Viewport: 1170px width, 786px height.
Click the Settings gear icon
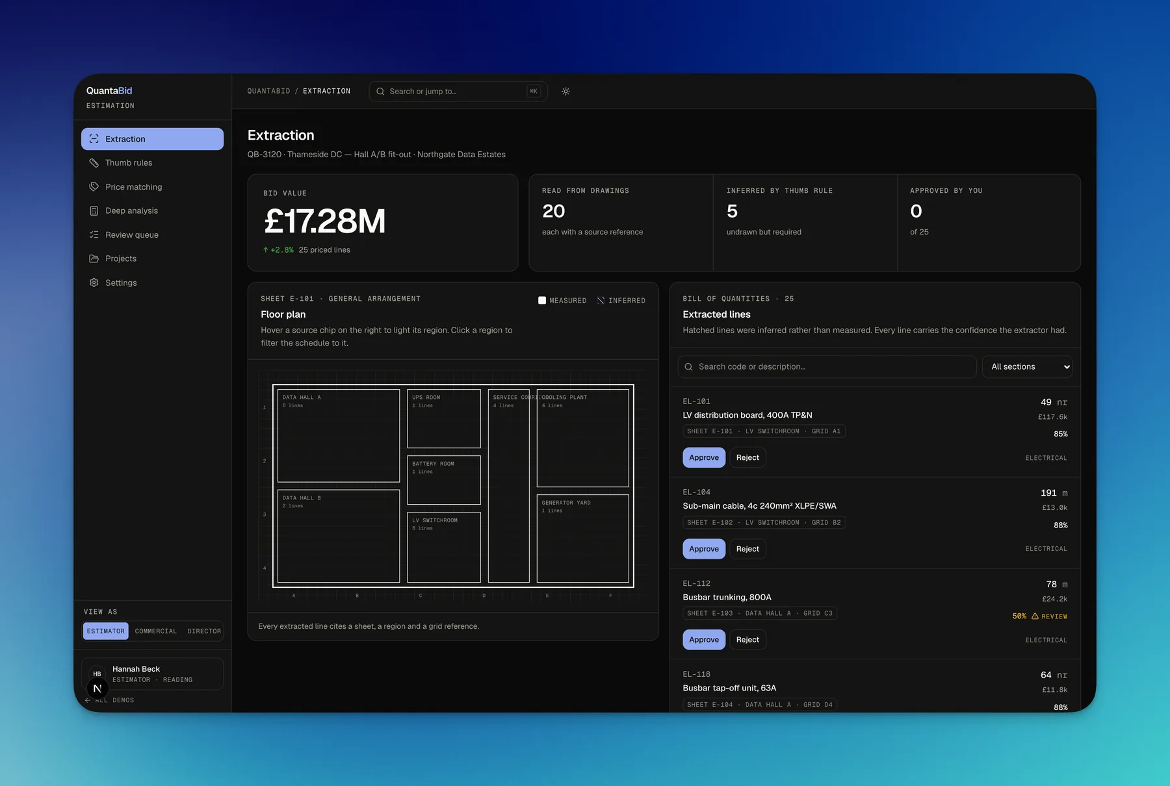click(94, 283)
